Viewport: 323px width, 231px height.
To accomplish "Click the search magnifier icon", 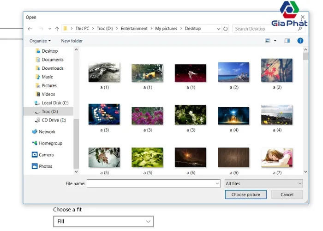I will tap(300, 29).
